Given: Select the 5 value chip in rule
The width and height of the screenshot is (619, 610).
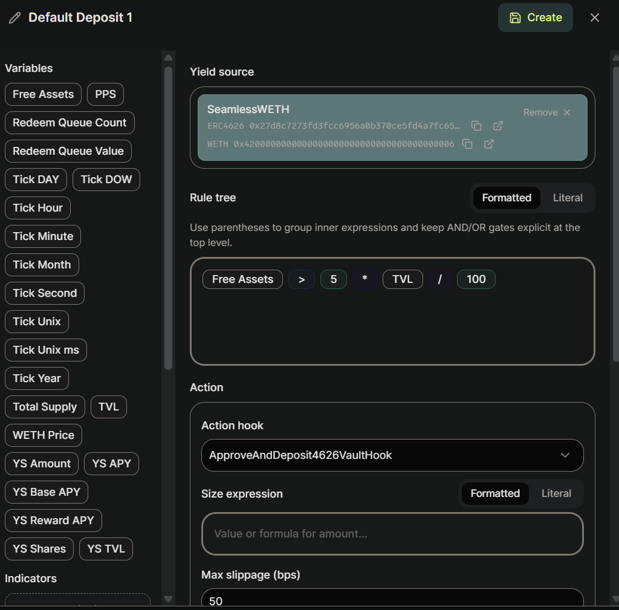Looking at the screenshot, I should pyautogui.click(x=334, y=279).
